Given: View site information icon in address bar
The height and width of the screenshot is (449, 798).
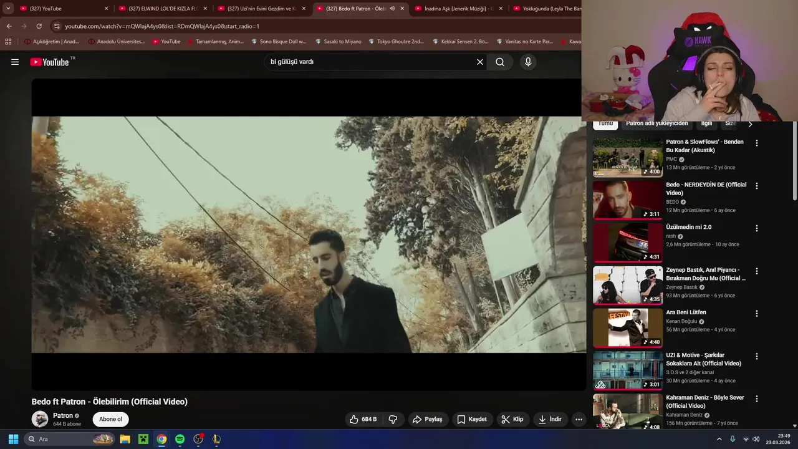Looking at the screenshot, I should pyautogui.click(x=57, y=26).
